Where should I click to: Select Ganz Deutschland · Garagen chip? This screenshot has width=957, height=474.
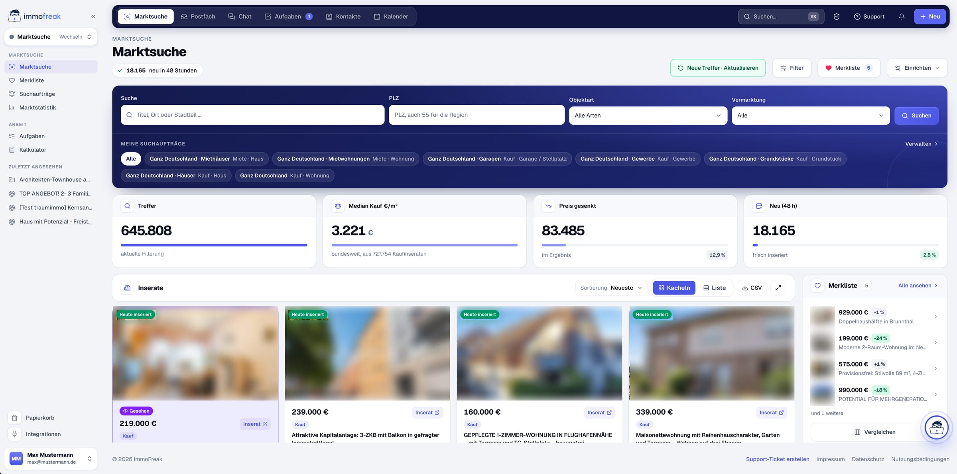(x=497, y=159)
